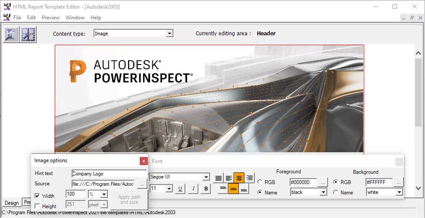Switch to the Design tab
Screen dimensions: 425x218
coord(12,203)
